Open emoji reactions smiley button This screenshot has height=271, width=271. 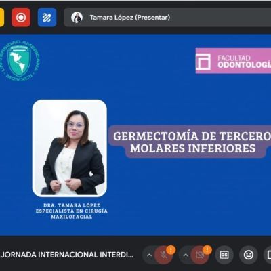click(x=249, y=255)
